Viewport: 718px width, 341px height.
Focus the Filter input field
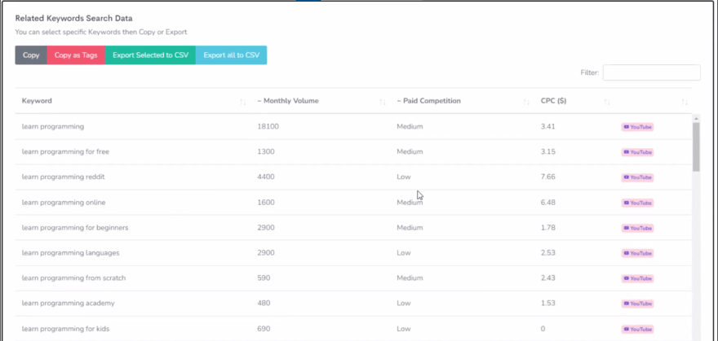click(651, 72)
